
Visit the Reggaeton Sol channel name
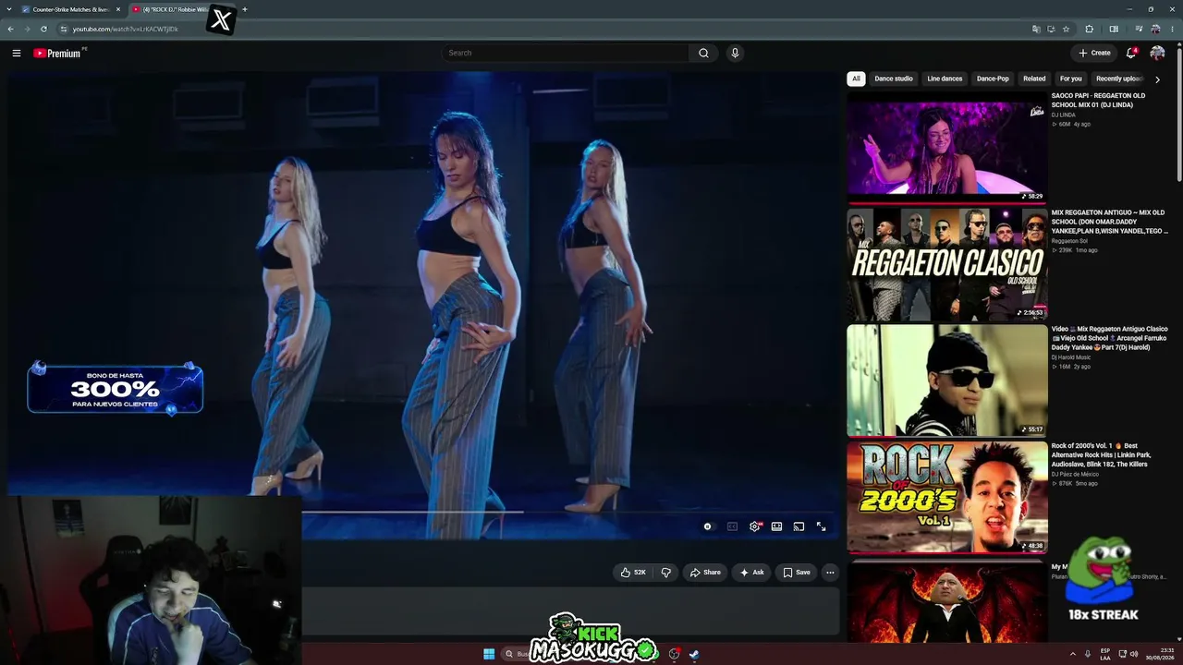(x=1069, y=241)
